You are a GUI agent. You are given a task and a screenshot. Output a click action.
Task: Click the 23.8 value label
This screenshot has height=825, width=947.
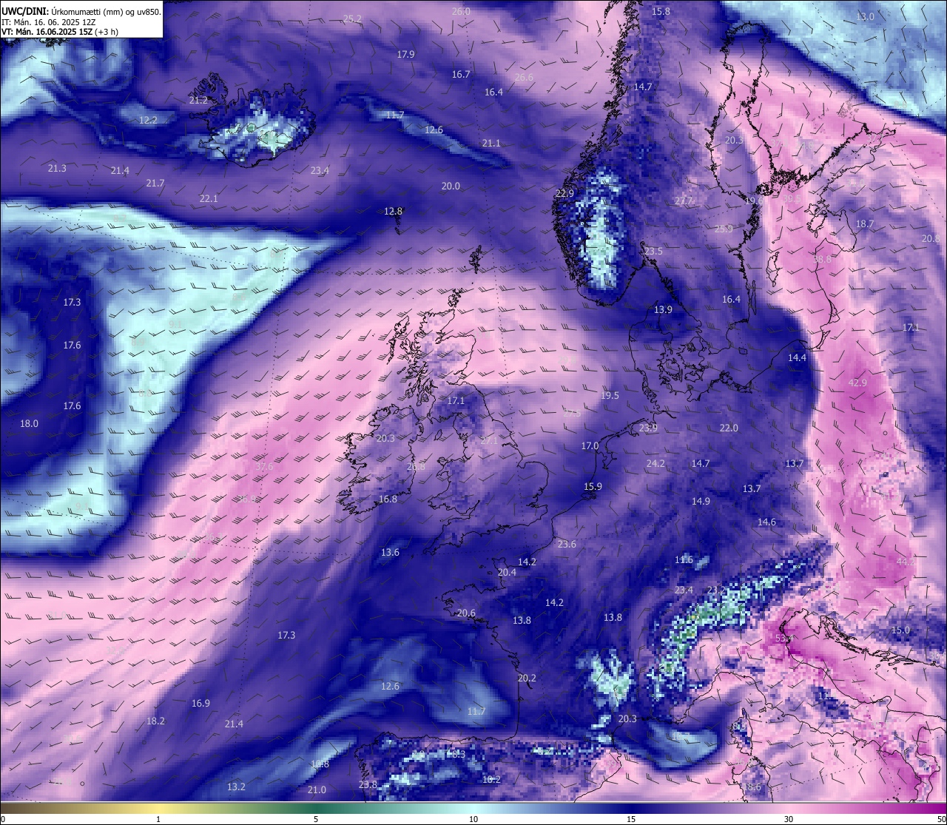pyautogui.click(x=368, y=784)
